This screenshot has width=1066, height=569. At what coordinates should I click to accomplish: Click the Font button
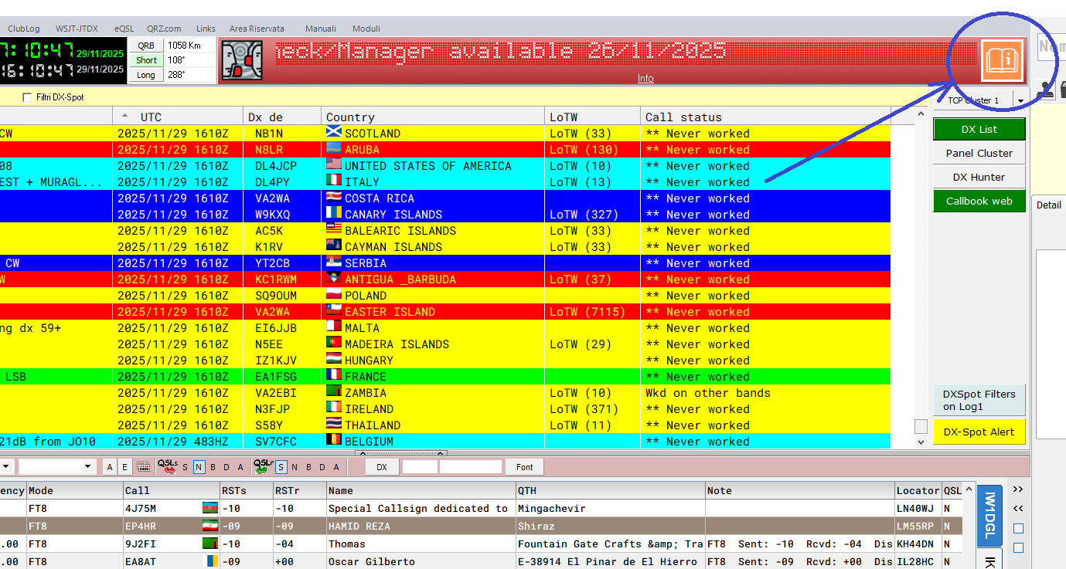pos(524,467)
